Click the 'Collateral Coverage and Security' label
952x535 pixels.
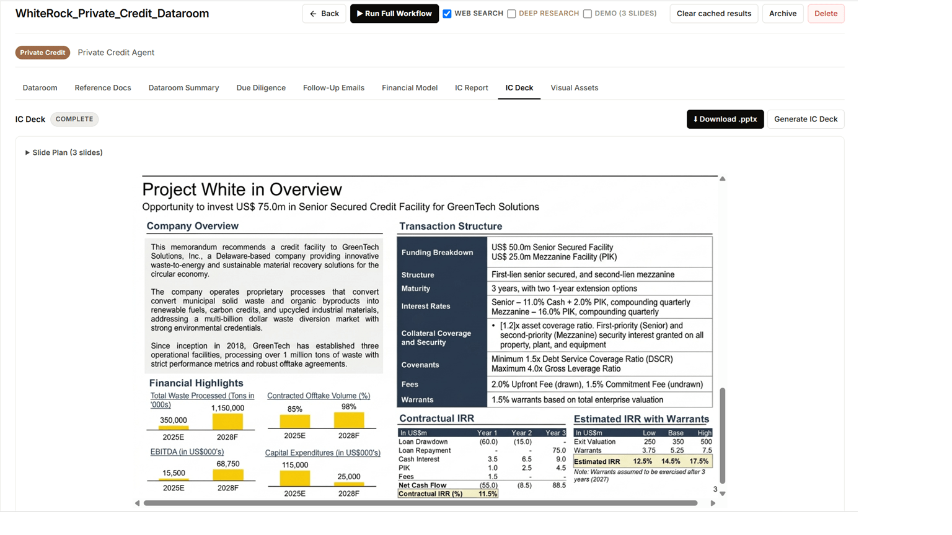(x=436, y=337)
